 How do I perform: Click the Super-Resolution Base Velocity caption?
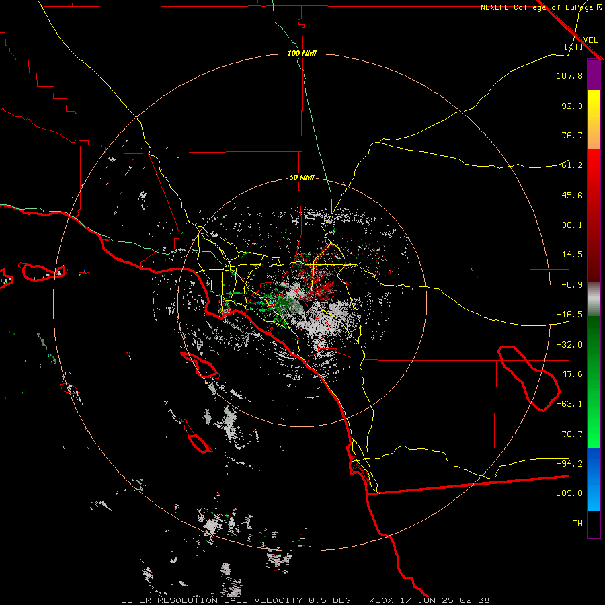pyautogui.click(x=306, y=600)
